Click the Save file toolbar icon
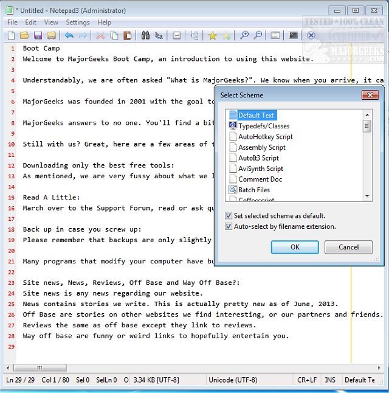The image size is (389, 393). click(38, 36)
